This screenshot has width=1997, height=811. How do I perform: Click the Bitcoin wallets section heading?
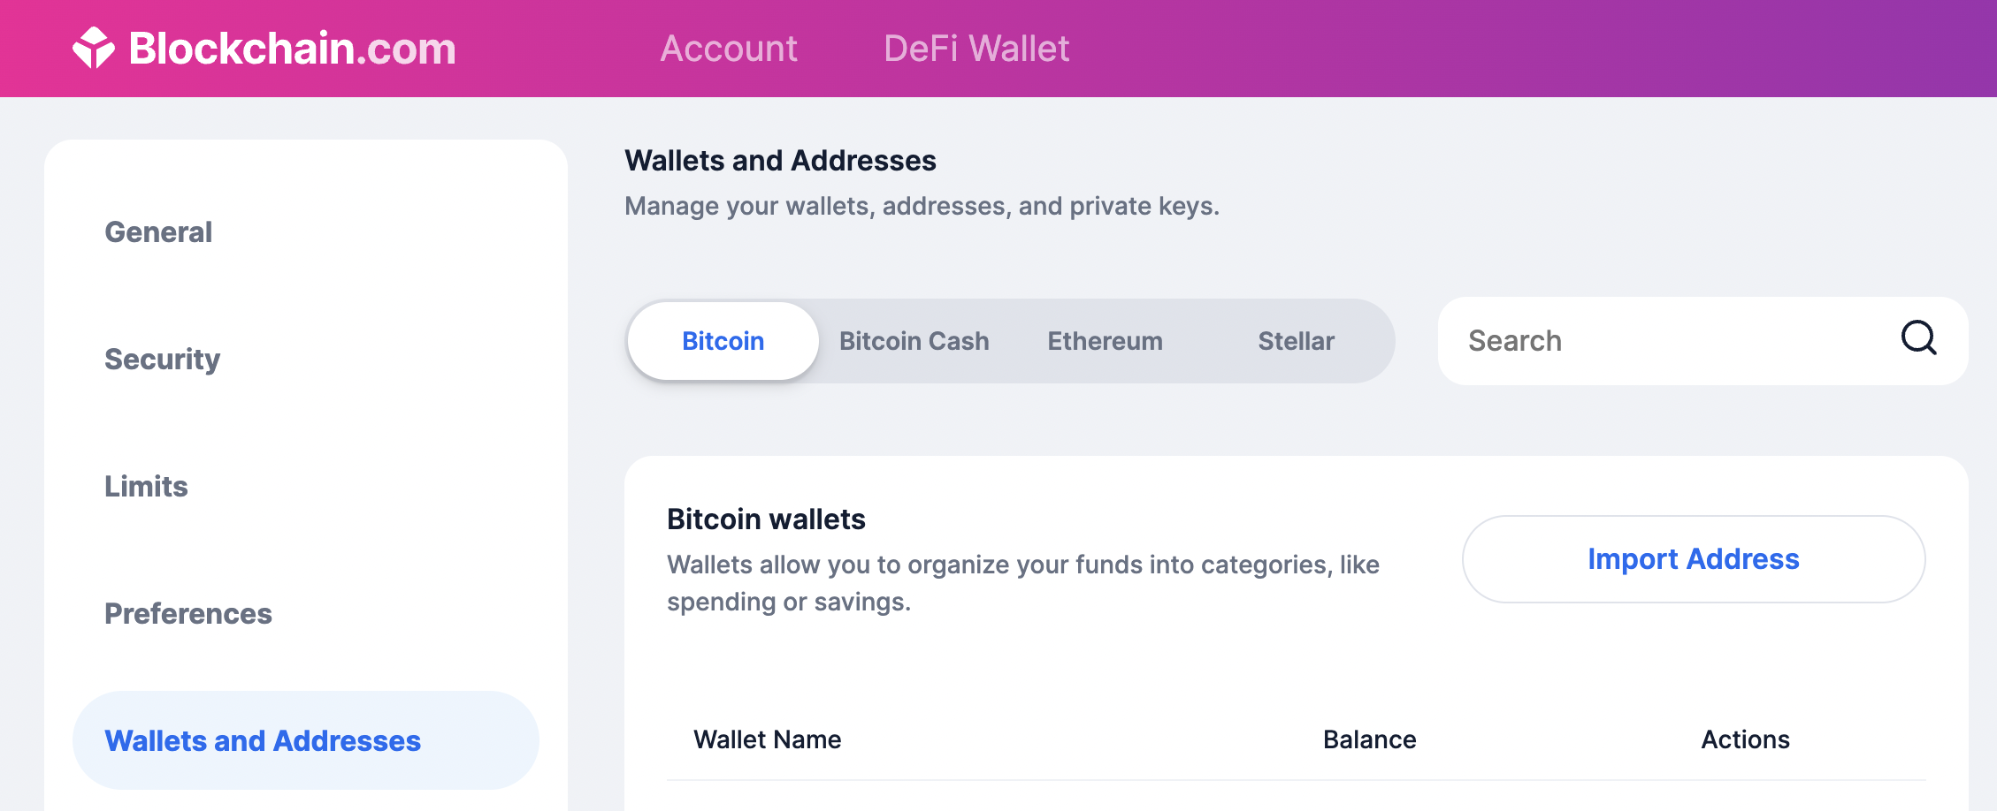pyautogui.click(x=766, y=519)
